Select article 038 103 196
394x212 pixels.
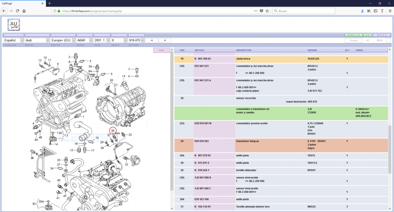[201, 199]
